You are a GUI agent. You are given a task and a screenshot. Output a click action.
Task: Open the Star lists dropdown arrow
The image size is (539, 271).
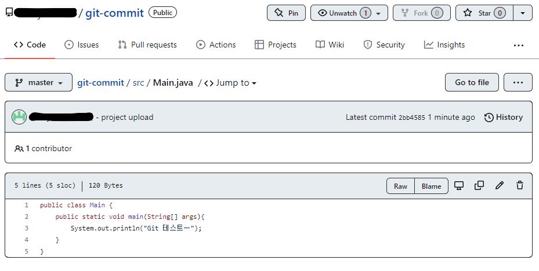click(523, 13)
